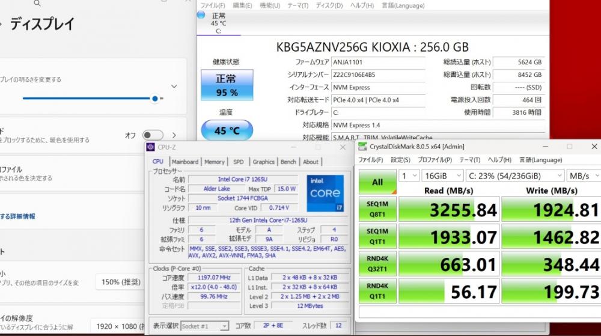Run the SEQ1M Q8T1 benchmark test
The image size is (601, 336).
tap(377, 208)
